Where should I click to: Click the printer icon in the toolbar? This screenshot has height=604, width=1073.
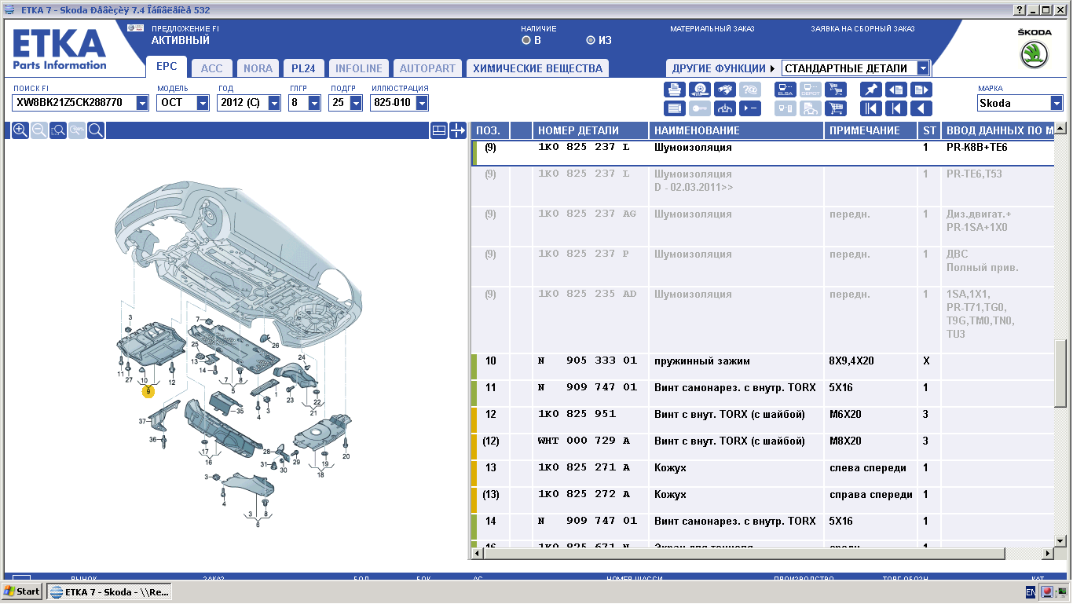click(x=675, y=89)
